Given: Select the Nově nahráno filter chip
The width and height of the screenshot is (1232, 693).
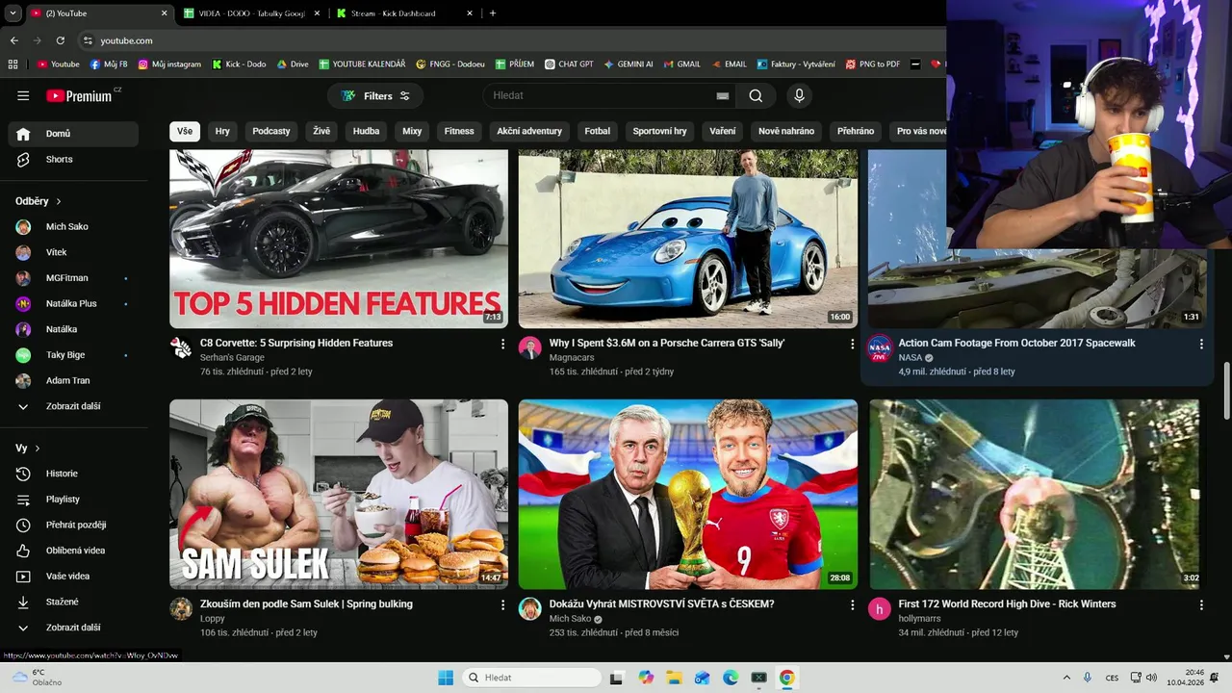Looking at the screenshot, I should [786, 131].
